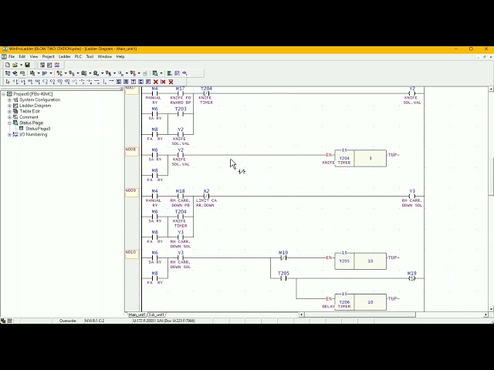
Task: Pick the output coil tool
Action: [45, 82]
